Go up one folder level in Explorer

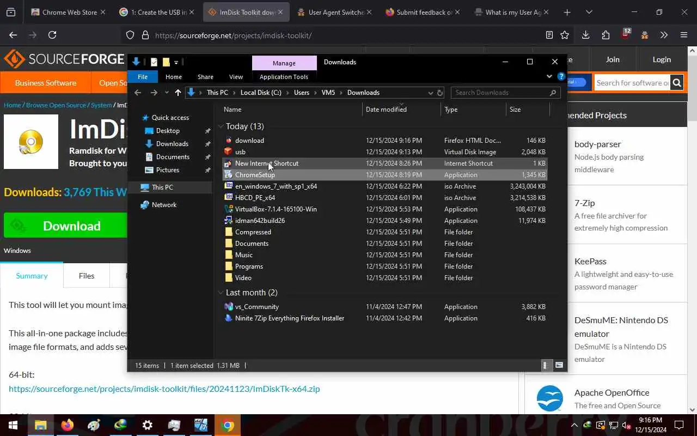click(x=178, y=93)
